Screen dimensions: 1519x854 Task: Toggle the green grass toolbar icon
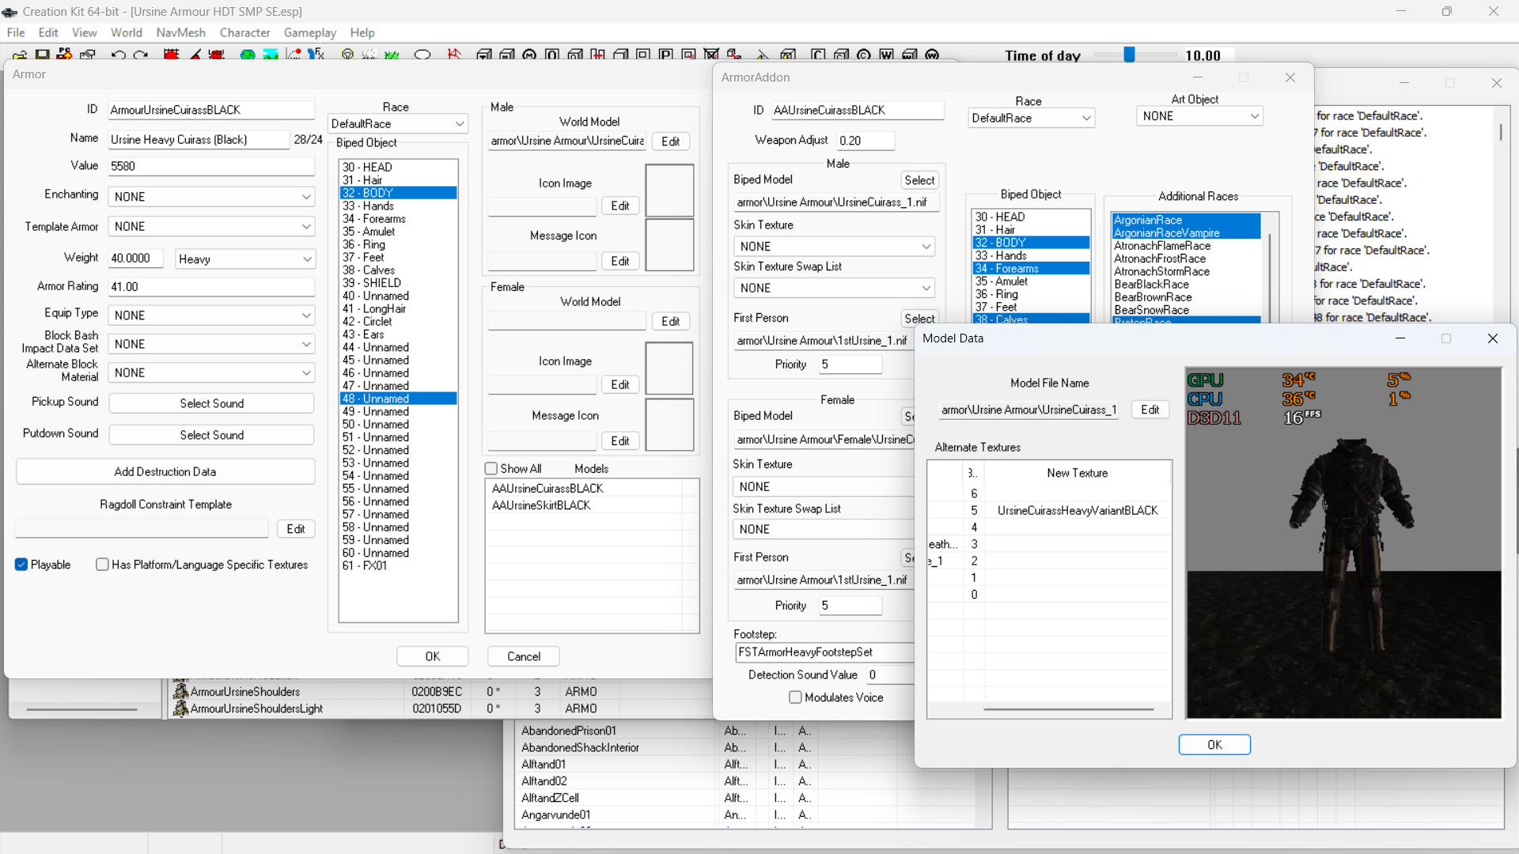(x=392, y=55)
